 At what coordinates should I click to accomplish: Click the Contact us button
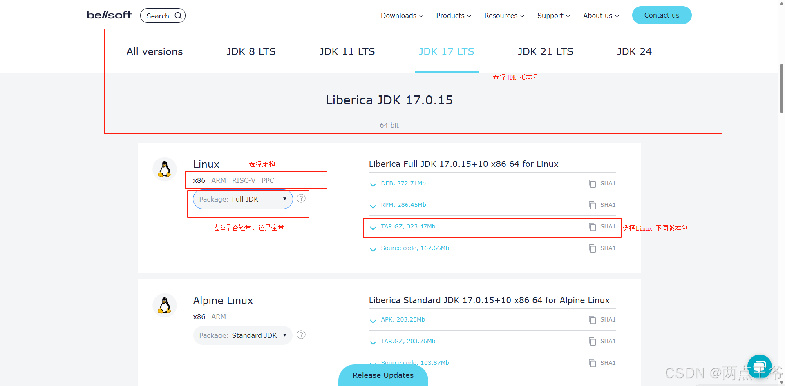pos(662,15)
